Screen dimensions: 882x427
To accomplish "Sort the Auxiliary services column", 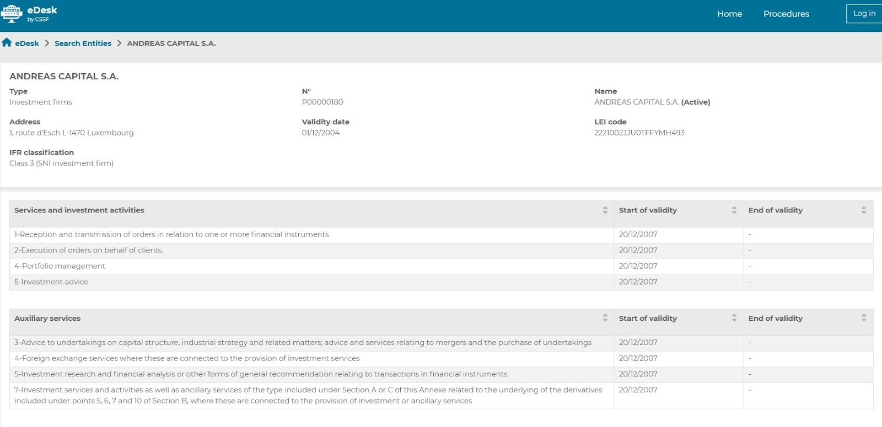I will 605,318.
